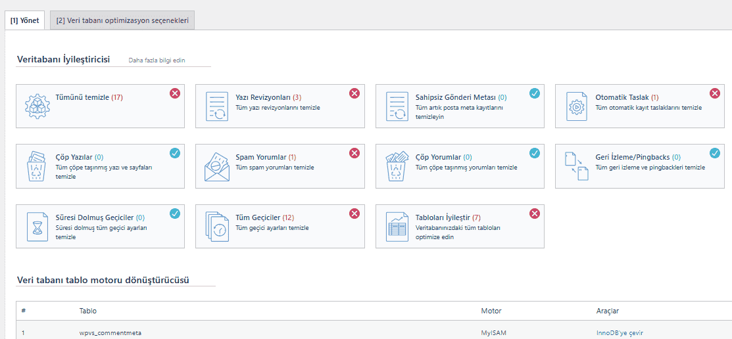The width and height of the screenshot is (732, 339).
Task: Click the Tüm Geçiciler clock documents icon
Action: pyautogui.click(x=216, y=227)
